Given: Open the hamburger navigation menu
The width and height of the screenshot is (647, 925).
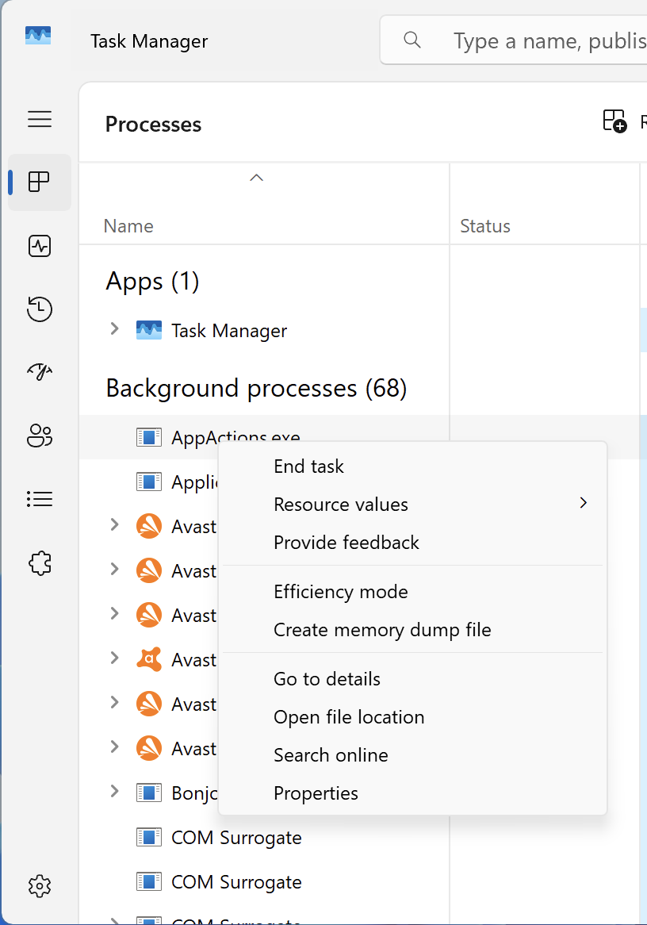Looking at the screenshot, I should point(40,119).
